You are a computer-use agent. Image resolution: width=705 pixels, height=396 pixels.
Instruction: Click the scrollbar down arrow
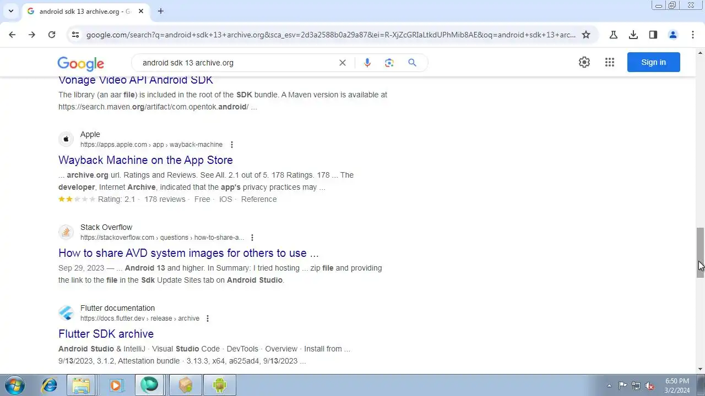(x=700, y=369)
